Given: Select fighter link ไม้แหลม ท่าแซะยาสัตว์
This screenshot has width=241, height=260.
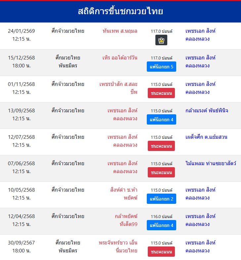Looking at the screenshot, I should (x=211, y=163).
